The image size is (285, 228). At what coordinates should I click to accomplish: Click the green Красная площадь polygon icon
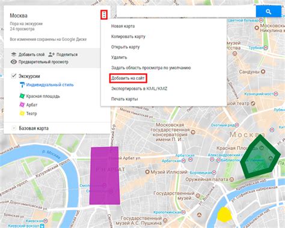(22, 96)
